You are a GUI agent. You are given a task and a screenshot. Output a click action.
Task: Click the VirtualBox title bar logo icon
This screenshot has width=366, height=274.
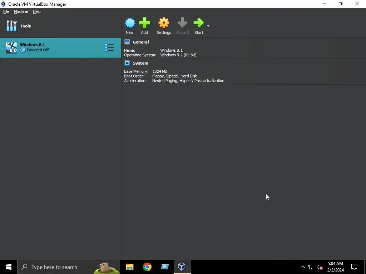click(x=3, y=4)
